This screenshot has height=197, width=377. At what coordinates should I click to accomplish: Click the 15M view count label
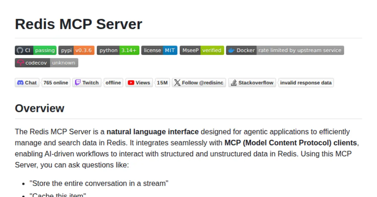(162, 83)
